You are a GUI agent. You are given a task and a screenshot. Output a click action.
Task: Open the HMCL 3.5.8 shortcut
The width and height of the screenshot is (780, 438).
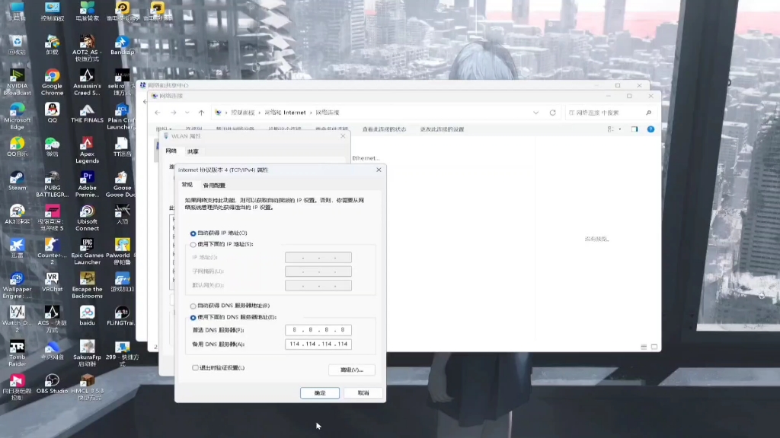(x=87, y=387)
